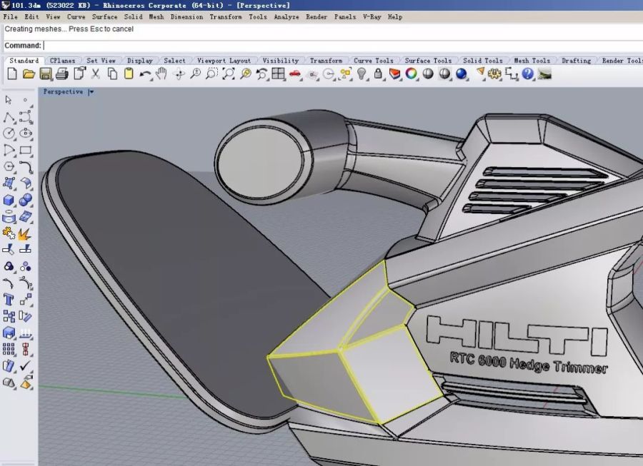Viewport: 643px width, 466px height.
Task: Toggle Hide objects lightbulb icon
Action: [x=362, y=74]
